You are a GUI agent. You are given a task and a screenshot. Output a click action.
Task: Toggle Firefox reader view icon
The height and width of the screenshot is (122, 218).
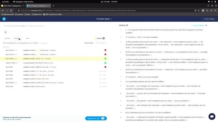[x=195, y=11]
